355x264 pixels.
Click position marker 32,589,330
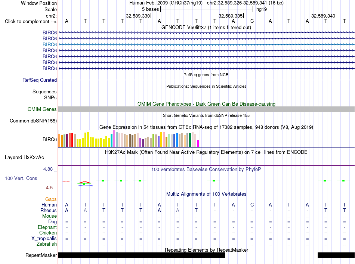click(x=138, y=16)
